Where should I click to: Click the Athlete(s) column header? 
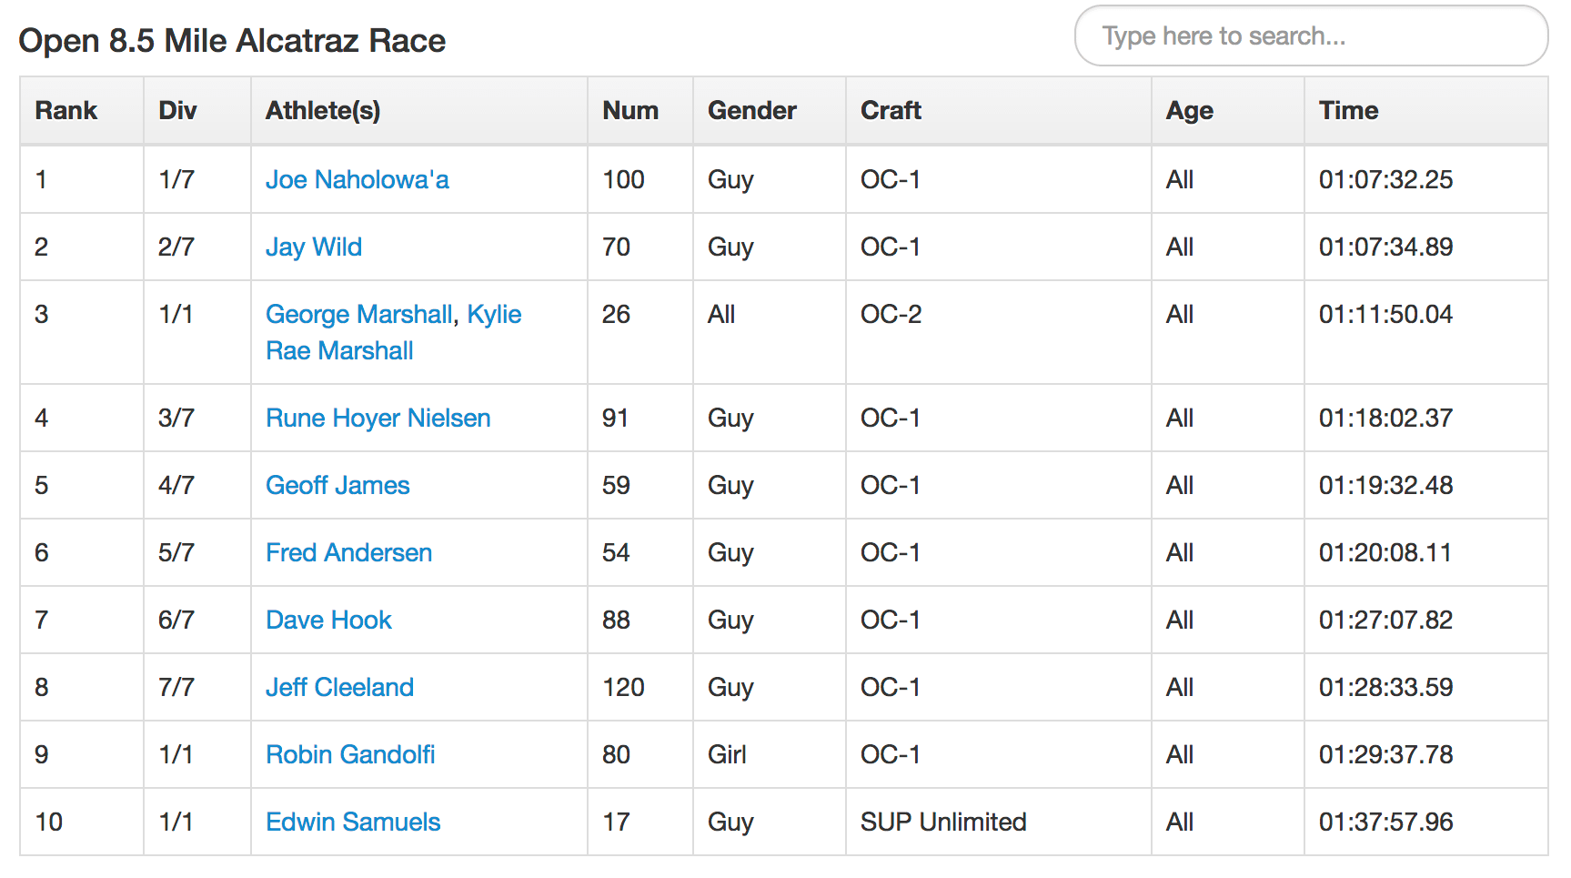[x=323, y=111]
